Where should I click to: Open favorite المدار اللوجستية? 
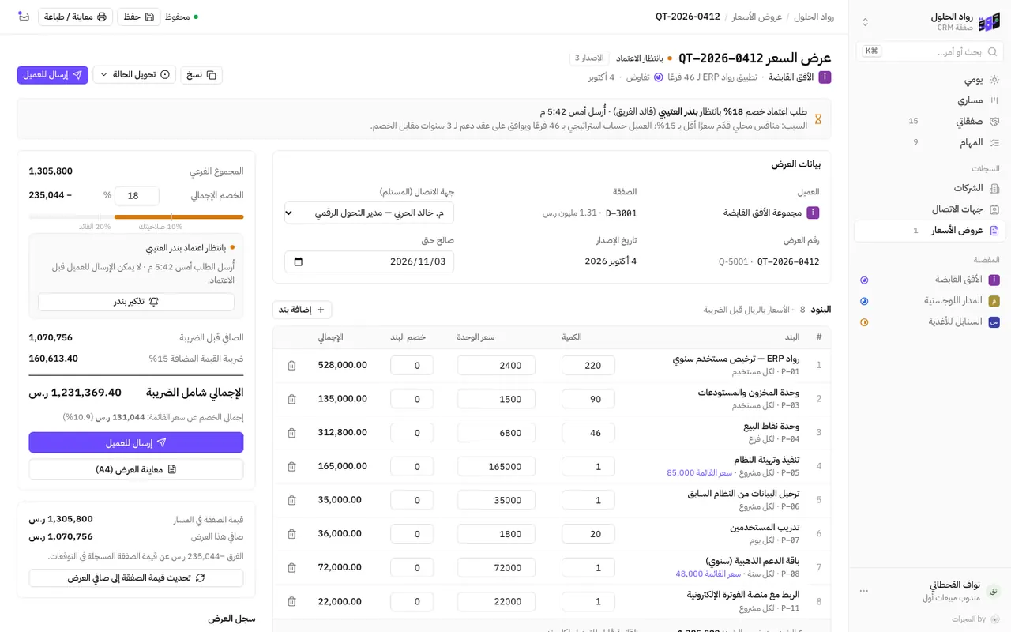[x=930, y=301]
